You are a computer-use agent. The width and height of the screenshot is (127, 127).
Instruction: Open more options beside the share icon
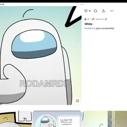click(112, 11)
